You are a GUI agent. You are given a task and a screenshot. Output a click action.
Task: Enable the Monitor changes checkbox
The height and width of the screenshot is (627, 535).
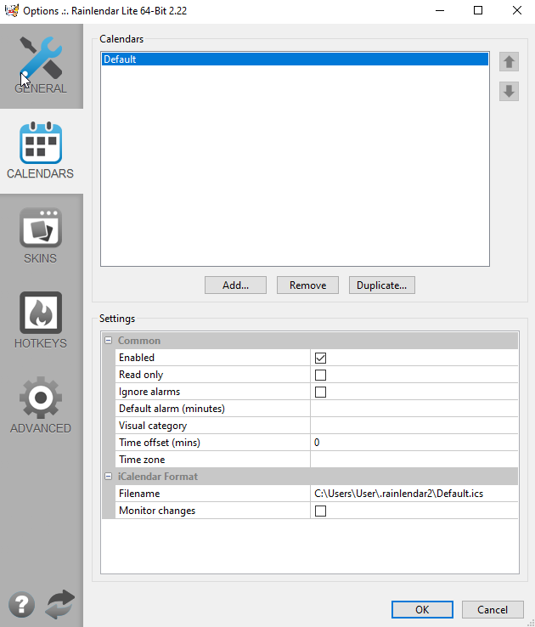pos(320,511)
